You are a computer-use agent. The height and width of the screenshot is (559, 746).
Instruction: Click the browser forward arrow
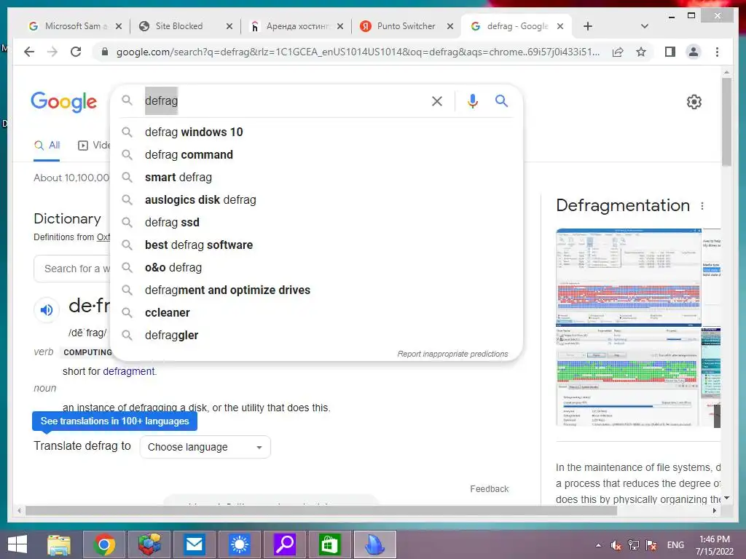pyautogui.click(x=52, y=52)
